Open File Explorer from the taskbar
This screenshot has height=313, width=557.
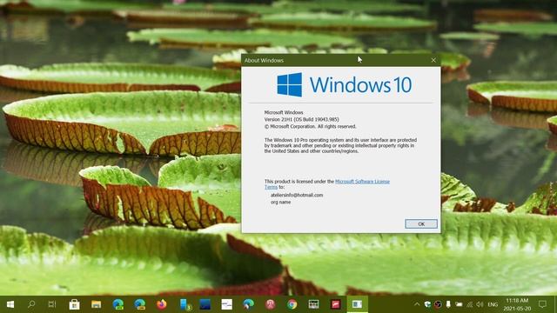click(x=96, y=304)
